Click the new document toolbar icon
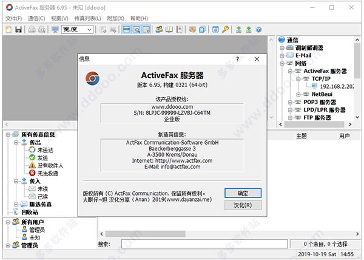This screenshot has width=364, height=260. pos(8,30)
